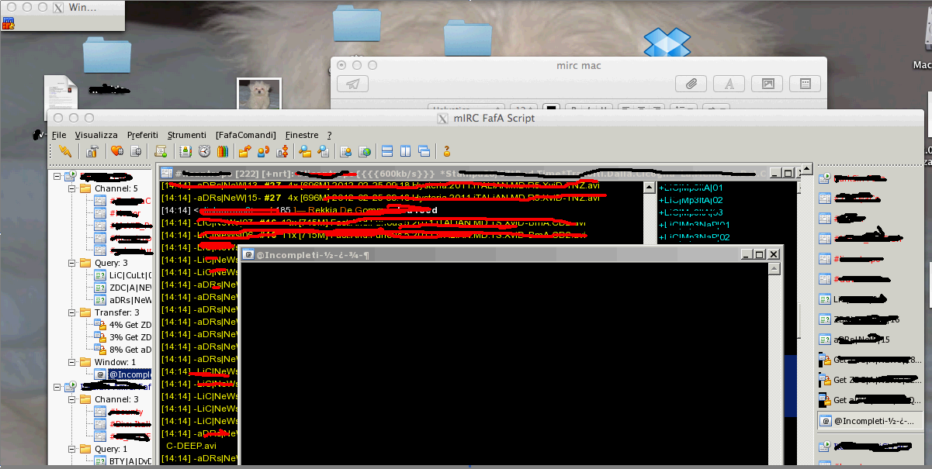This screenshot has width=932, height=469.
Task: Open the Visualizza menu
Action: (x=96, y=135)
